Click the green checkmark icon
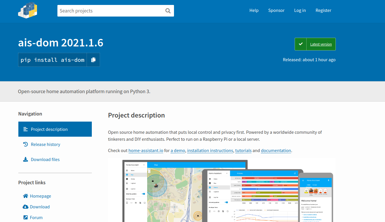The width and height of the screenshot is (385, 222). 301,44
